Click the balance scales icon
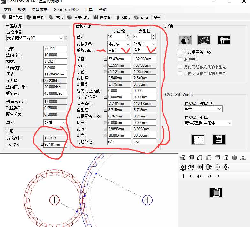This screenshot has height=227, width=250. coord(204,40)
